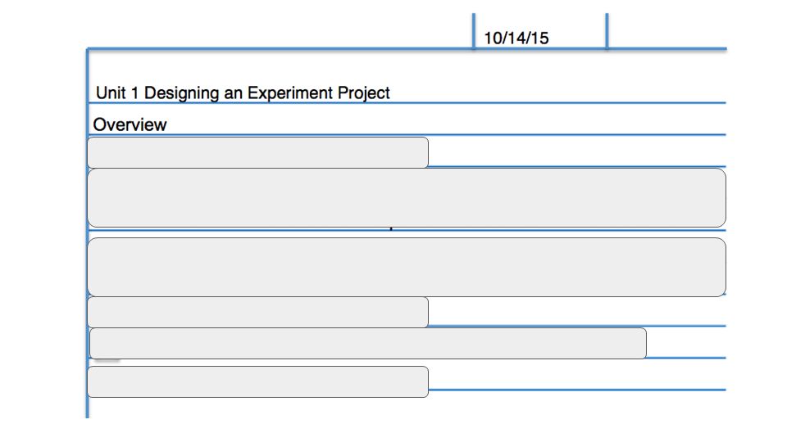
Task: Click the small black mark under the first large box
Action: point(391,228)
